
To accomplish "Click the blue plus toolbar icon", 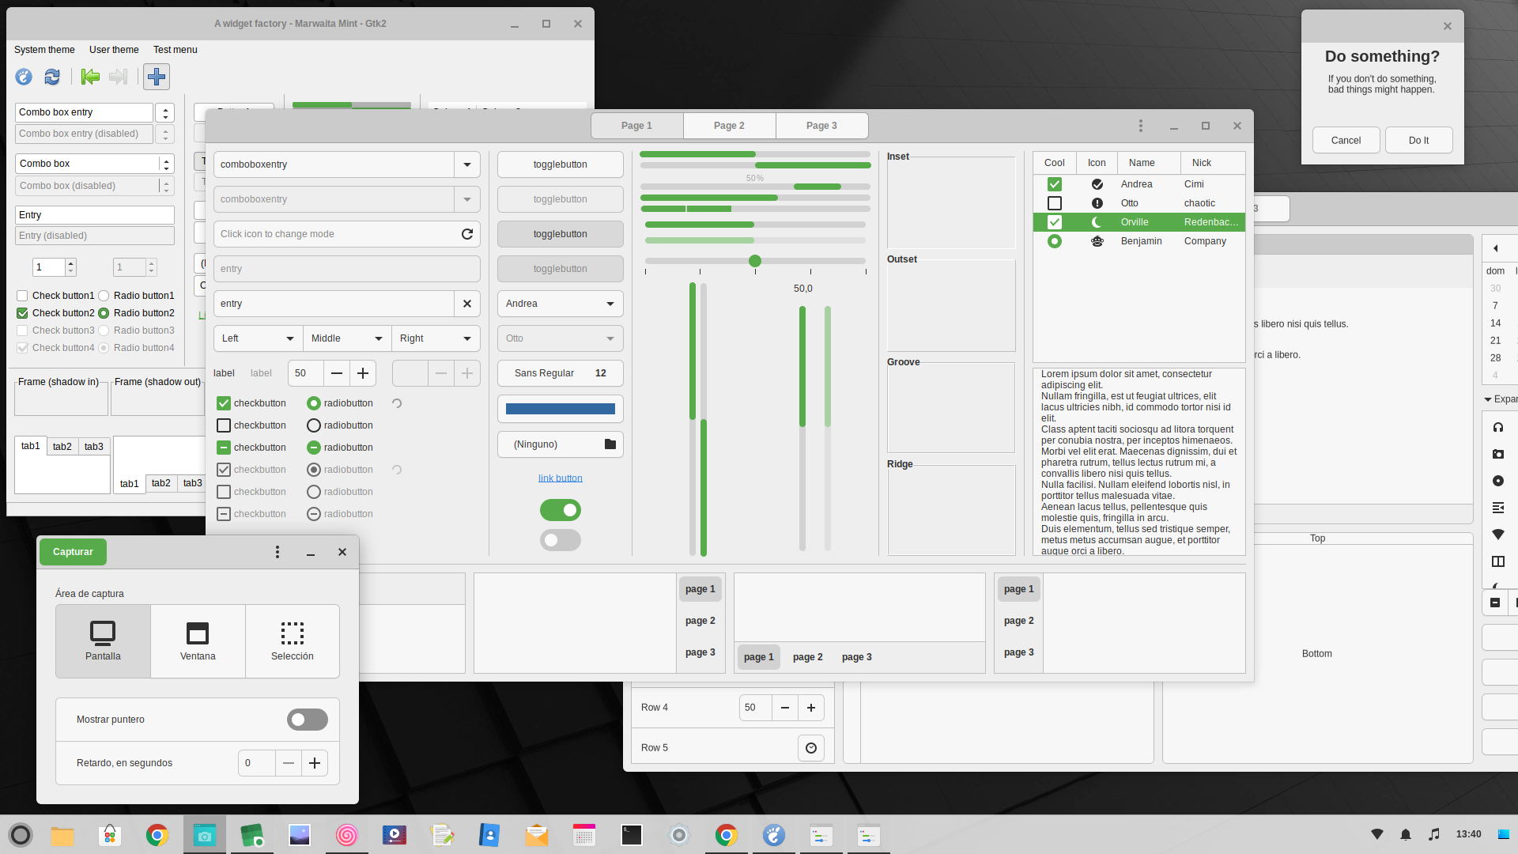I will [x=157, y=77].
